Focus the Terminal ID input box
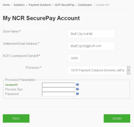The height and width of the screenshot is (127, 134). [x=58, y=85]
